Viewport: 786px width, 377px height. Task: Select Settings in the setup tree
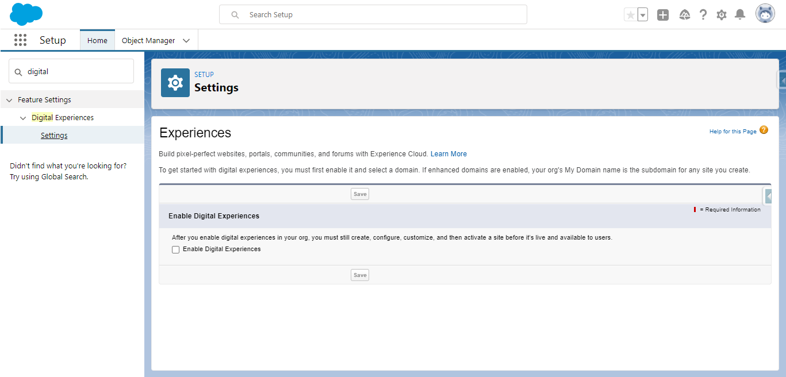point(54,136)
